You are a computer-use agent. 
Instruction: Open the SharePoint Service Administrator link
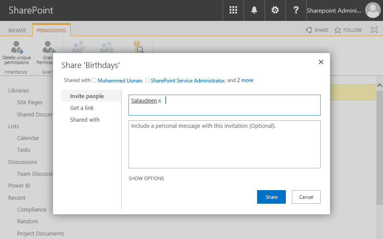click(188, 80)
